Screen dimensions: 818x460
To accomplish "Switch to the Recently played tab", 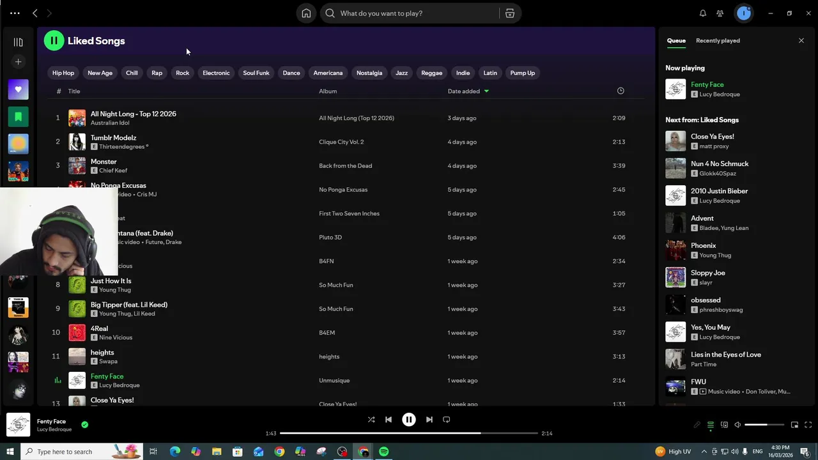I will 718,41.
